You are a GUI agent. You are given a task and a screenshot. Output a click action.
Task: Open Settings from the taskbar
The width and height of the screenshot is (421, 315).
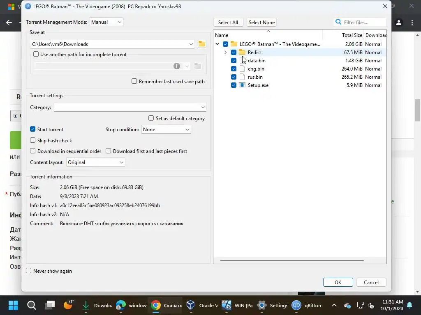click(272, 305)
